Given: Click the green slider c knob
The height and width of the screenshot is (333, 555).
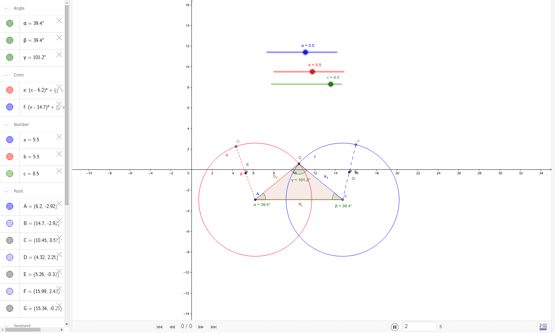Looking at the screenshot, I should click(x=331, y=84).
